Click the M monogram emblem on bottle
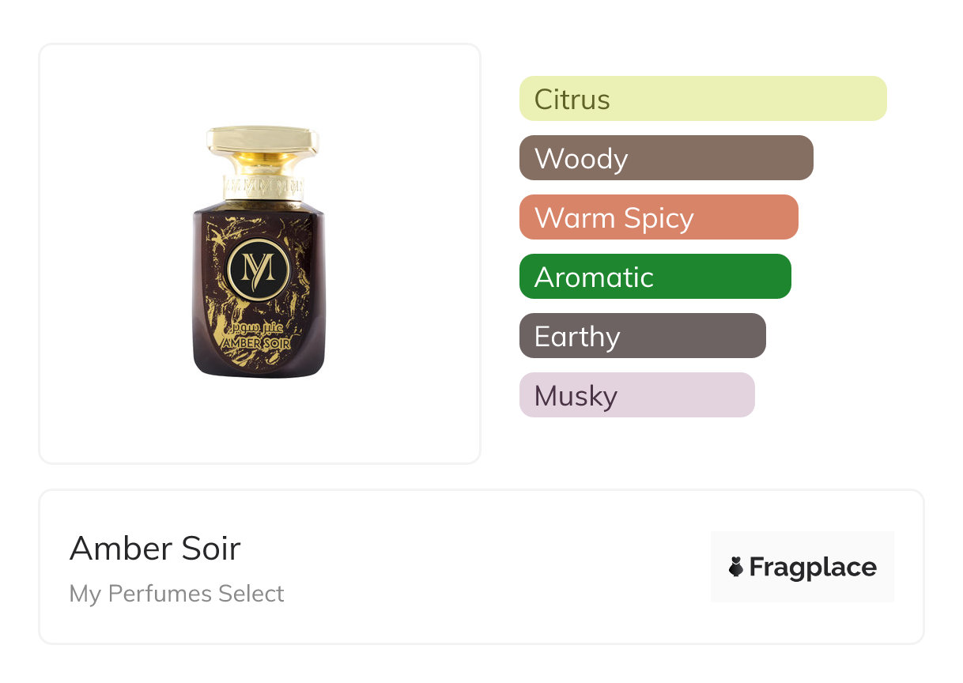This screenshot has height=683, width=963. (x=259, y=271)
